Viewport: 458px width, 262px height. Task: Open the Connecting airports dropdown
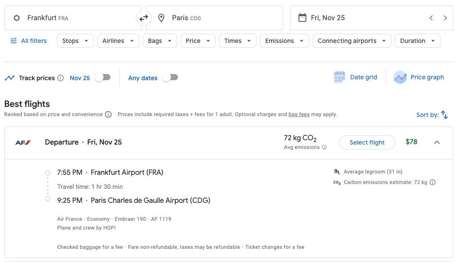coord(351,41)
